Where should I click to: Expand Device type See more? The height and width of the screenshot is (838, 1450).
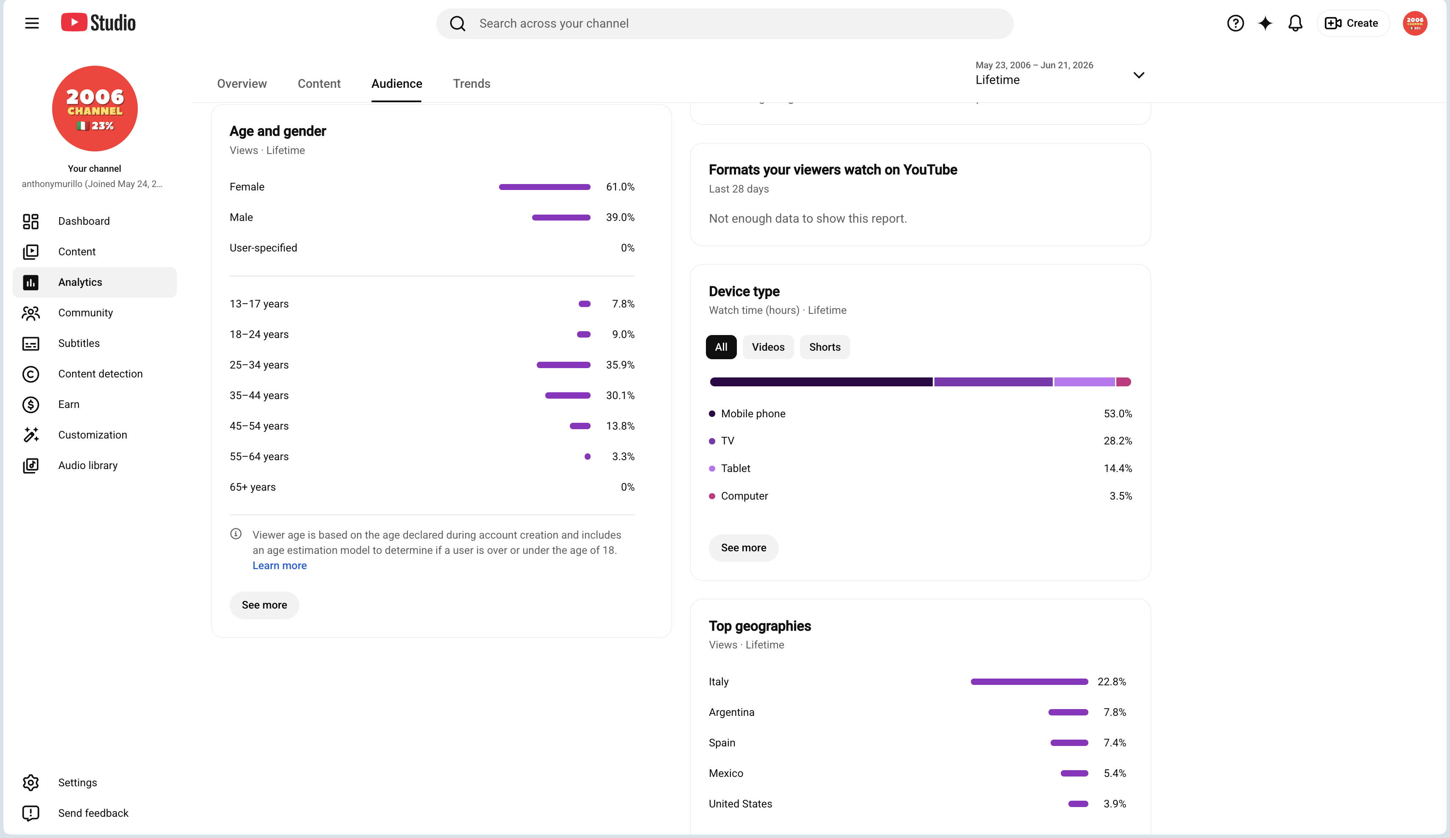click(x=743, y=548)
